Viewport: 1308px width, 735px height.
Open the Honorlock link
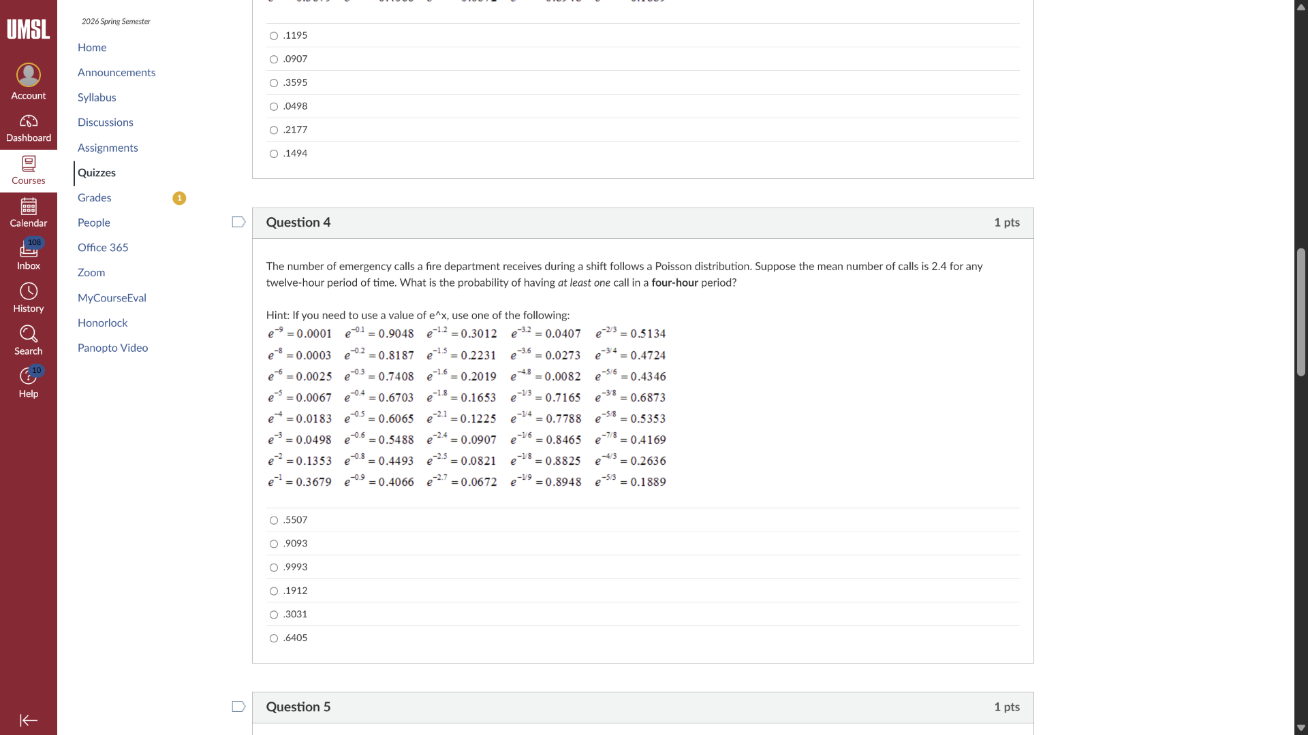point(103,323)
